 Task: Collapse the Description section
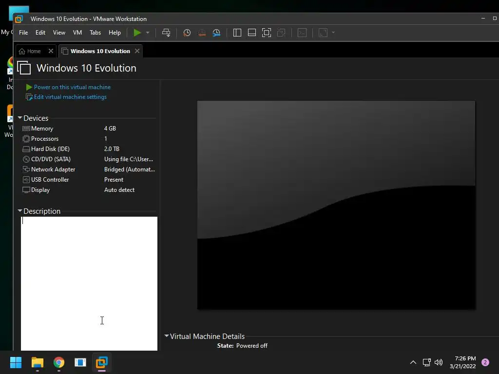(19, 210)
